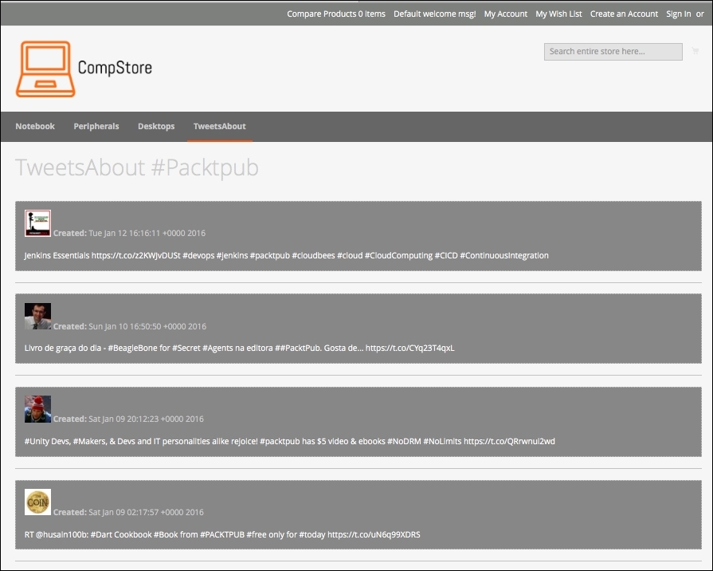This screenshot has height=571, width=713.
Task: Click the gold coin avatar on Dart Cookbook tweet
Action: pyautogui.click(x=37, y=502)
